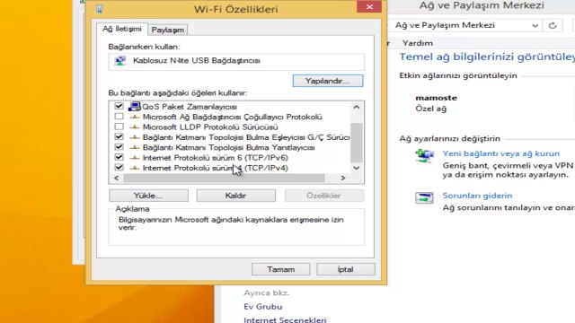Click the Yapılandır... button

point(328,81)
